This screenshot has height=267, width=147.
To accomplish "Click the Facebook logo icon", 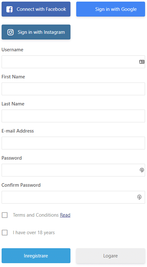I will (x=9, y=9).
